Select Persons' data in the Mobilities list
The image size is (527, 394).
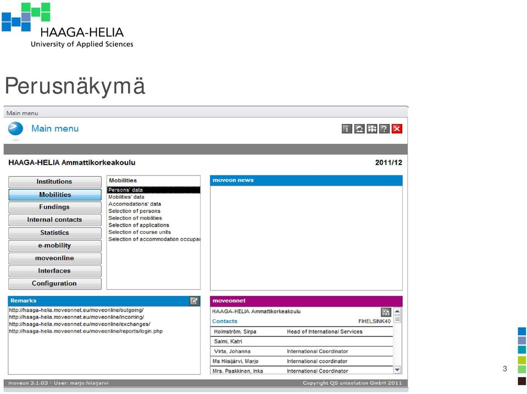154,190
